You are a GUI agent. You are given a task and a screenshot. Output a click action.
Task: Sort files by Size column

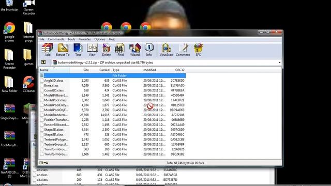(80, 70)
